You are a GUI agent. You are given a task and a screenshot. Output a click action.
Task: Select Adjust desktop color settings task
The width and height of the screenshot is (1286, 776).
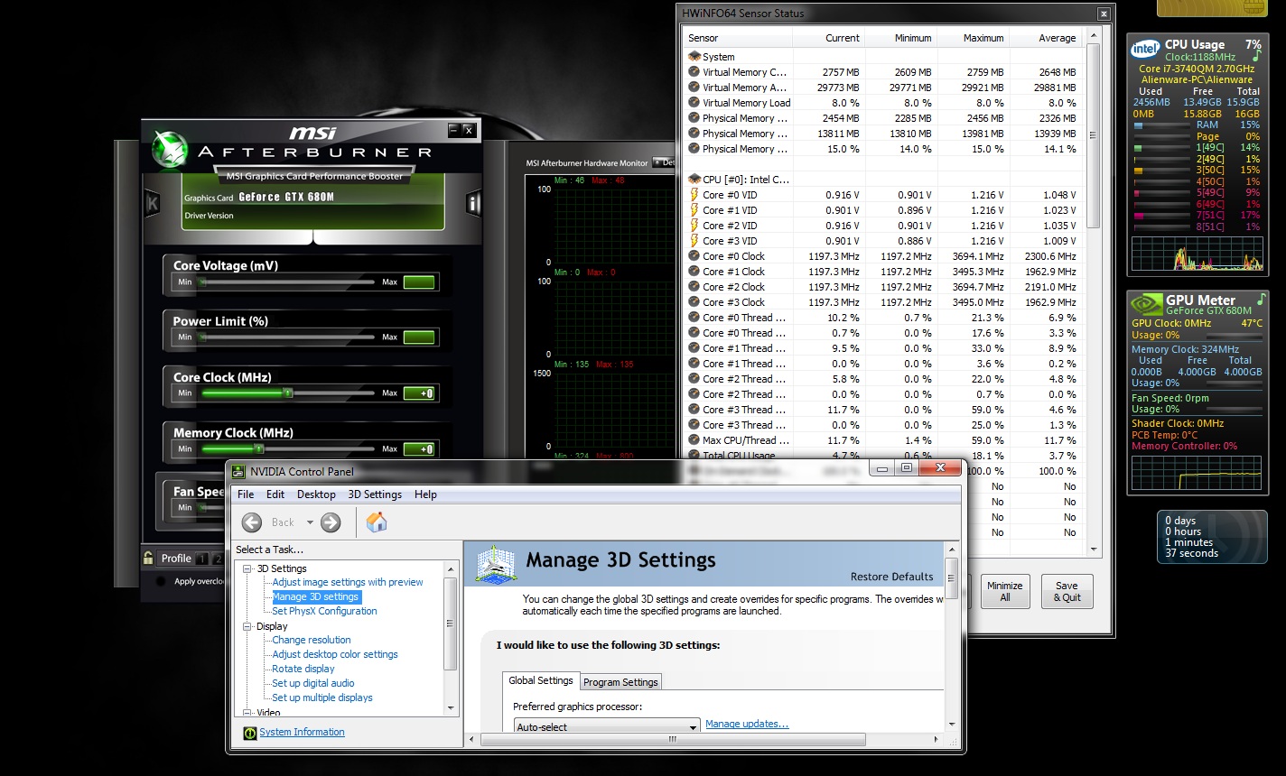click(335, 654)
